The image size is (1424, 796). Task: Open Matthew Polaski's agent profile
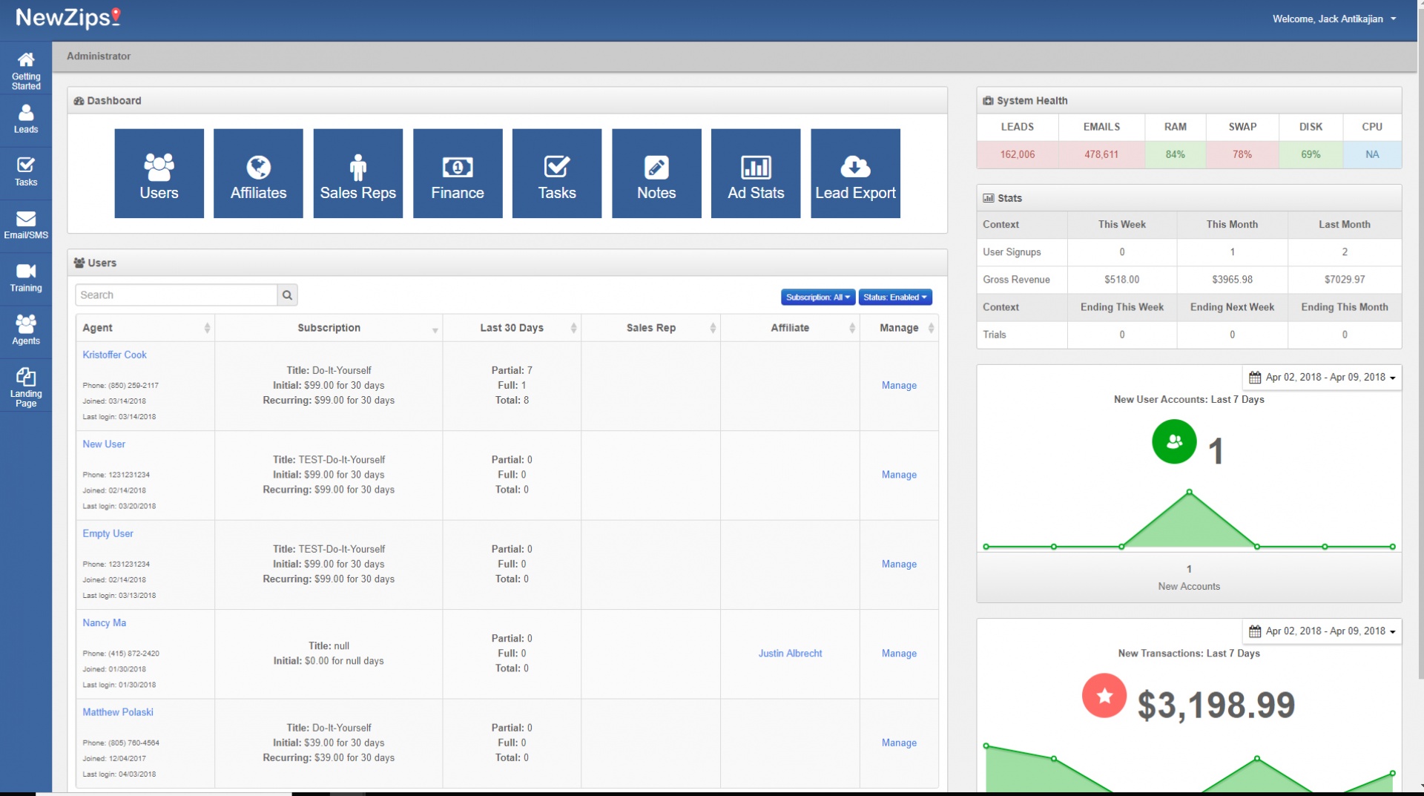tap(118, 712)
